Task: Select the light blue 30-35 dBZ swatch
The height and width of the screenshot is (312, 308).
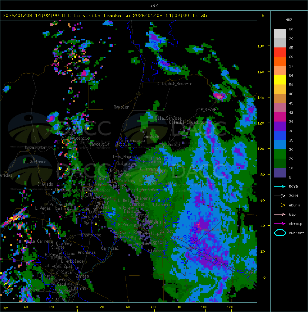Action: point(280,145)
